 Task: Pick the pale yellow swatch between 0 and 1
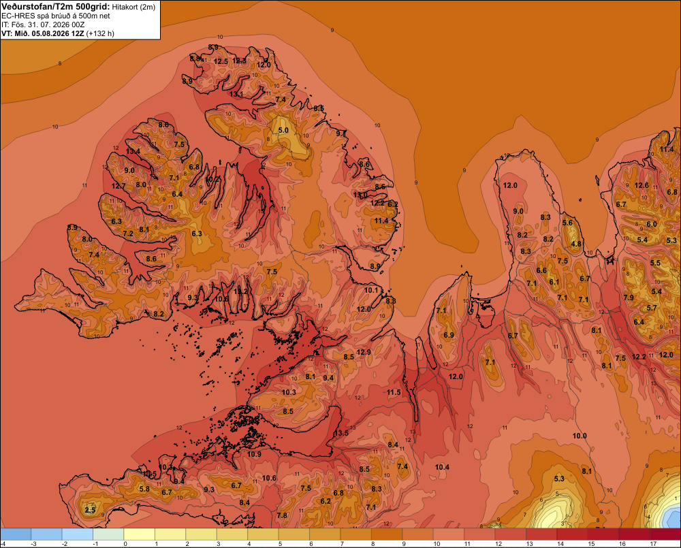[x=140, y=534]
